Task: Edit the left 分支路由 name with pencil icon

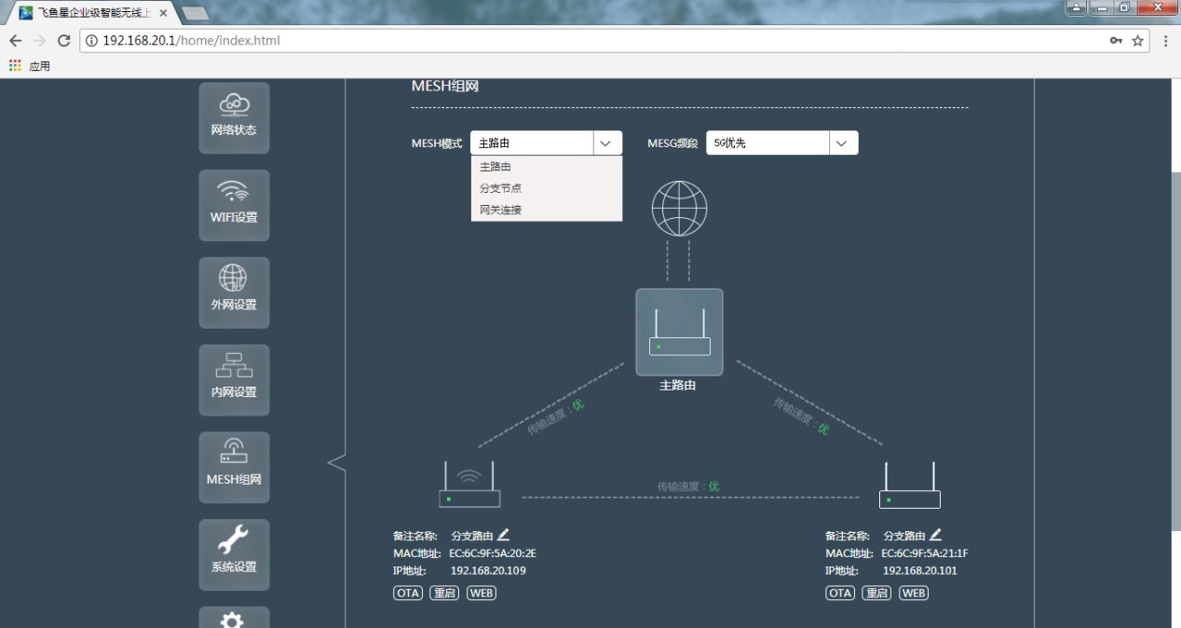Action: coord(502,534)
